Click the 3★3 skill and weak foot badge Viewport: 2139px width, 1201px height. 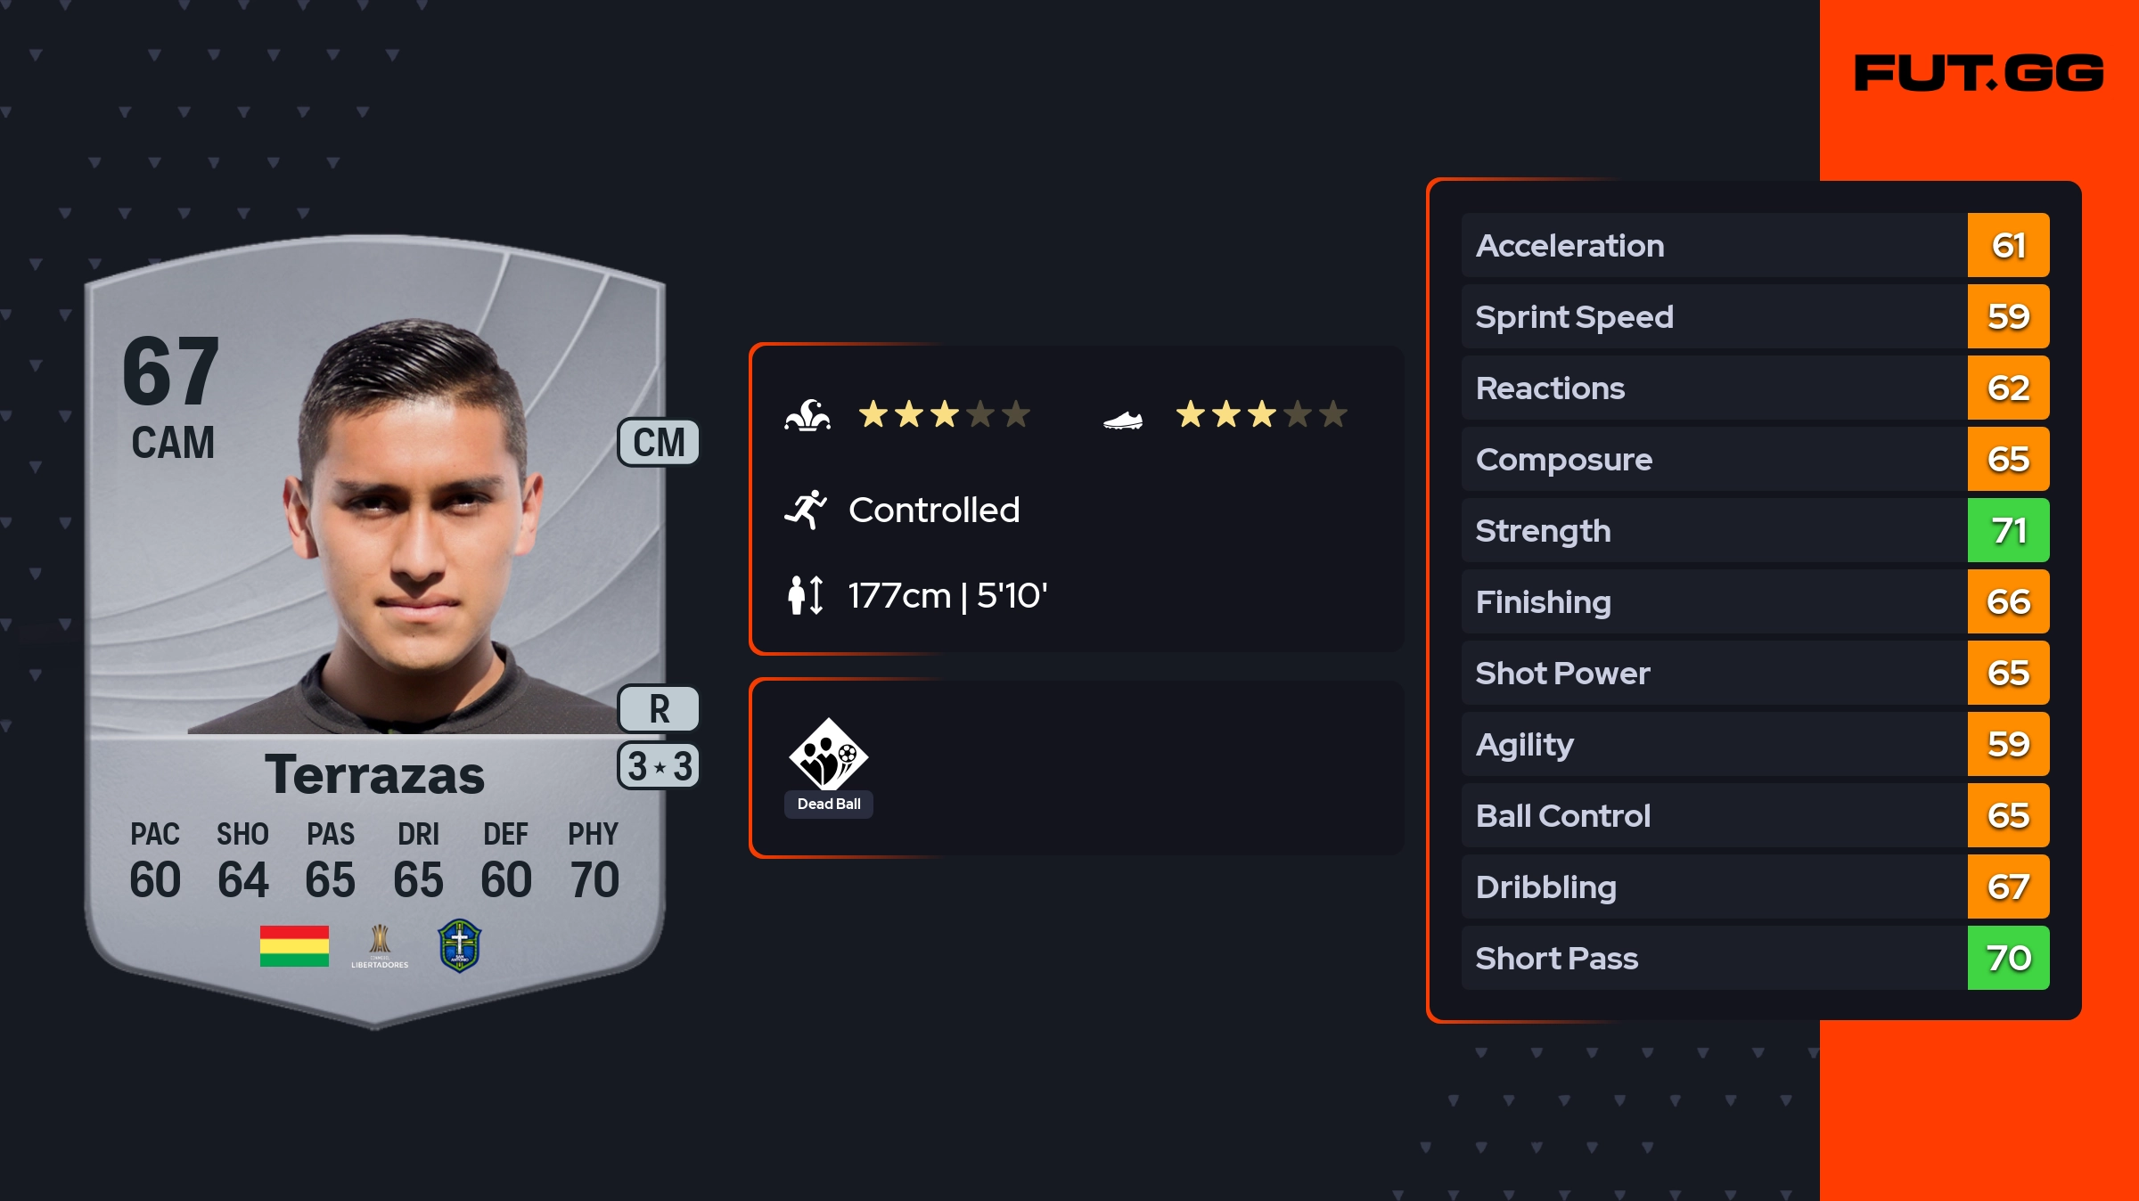coord(659,766)
